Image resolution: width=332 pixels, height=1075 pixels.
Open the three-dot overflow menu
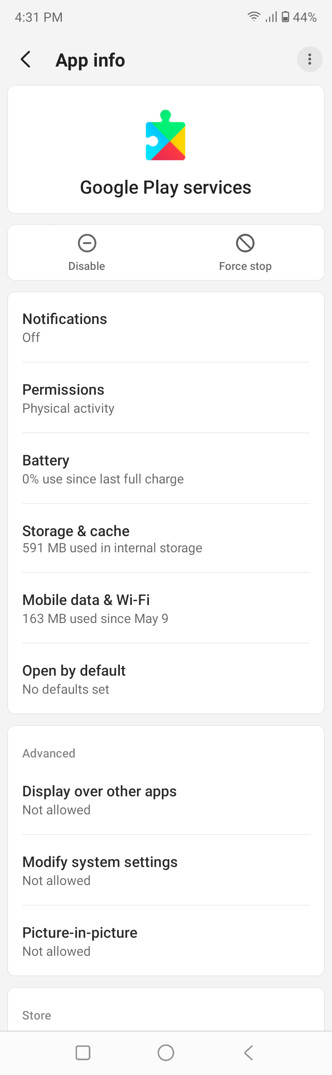point(309,59)
